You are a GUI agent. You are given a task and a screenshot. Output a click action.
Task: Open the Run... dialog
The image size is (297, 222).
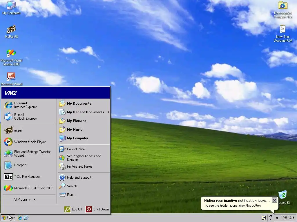click(84, 195)
